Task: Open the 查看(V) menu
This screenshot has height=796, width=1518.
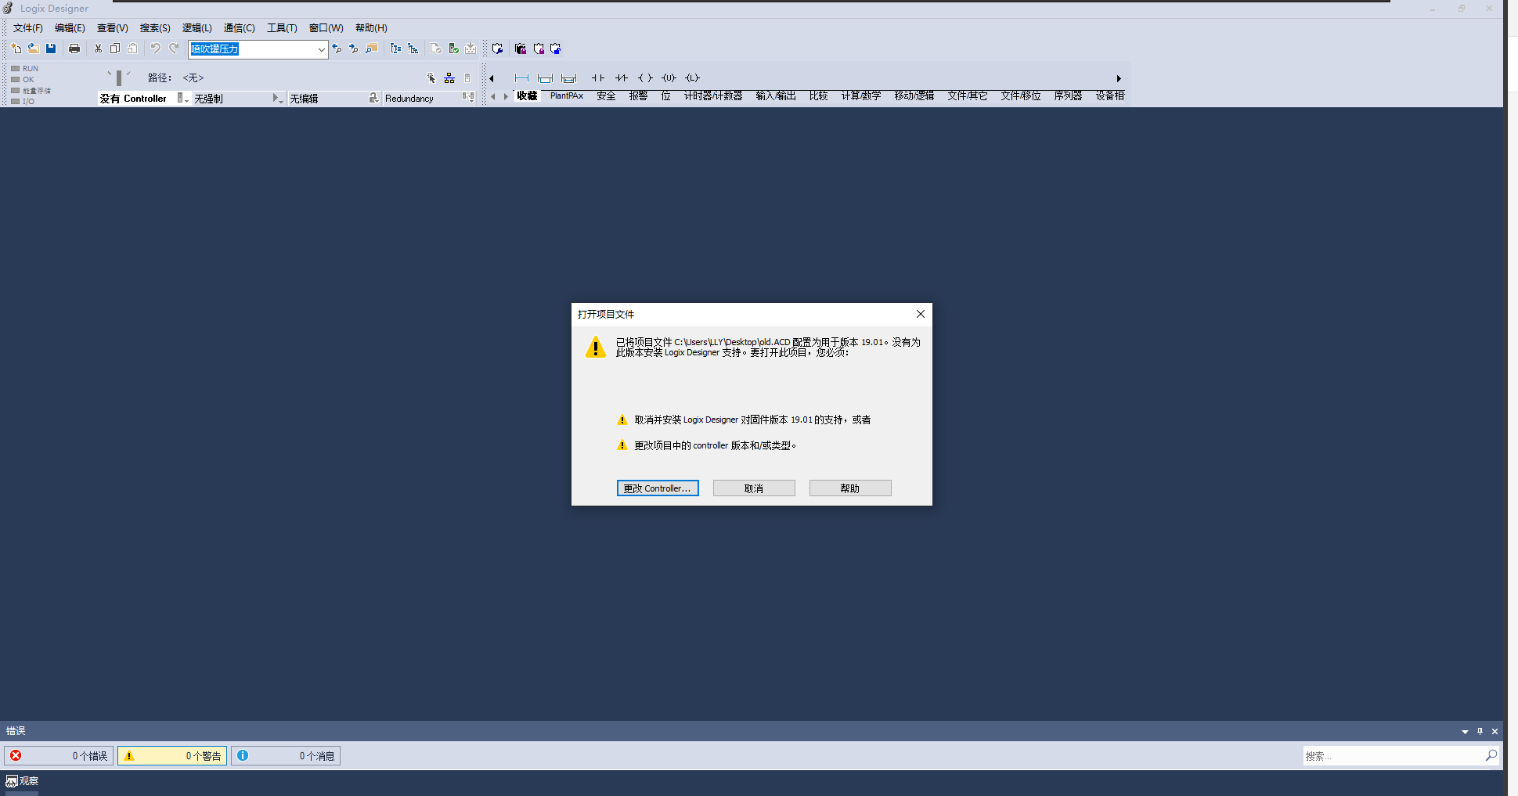Action: (113, 28)
